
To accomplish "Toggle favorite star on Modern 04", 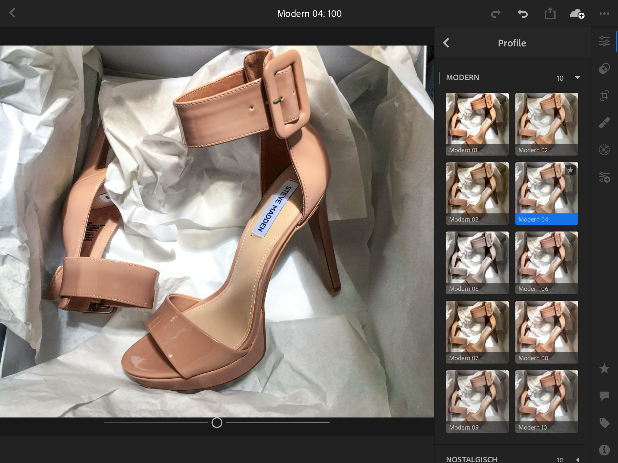I will pyautogui.click(x=570, y=170).
